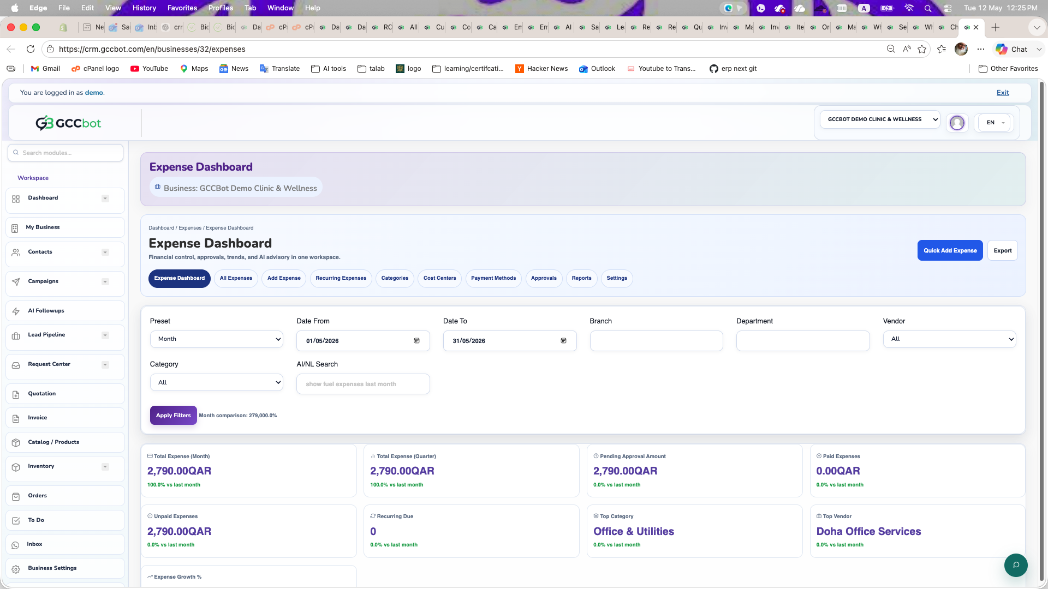
Task: Click the Campaigns paper plane icon
Action: (x=16, y=282)
